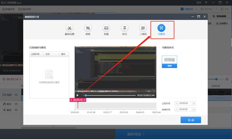232x139 pixels.
Task: Select the blue 马赛克 mosaic tool
Action: click(x=161, y=28)
